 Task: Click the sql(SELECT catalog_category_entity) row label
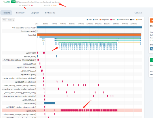[x=21, y=107]
